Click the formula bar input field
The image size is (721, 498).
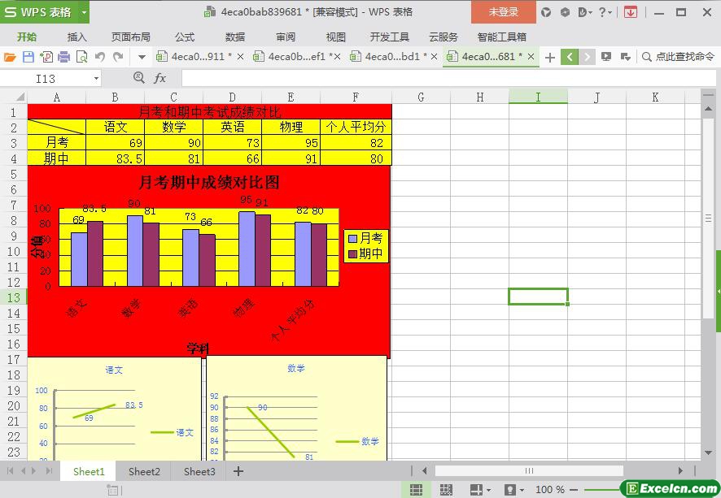[x=439, y=78]
